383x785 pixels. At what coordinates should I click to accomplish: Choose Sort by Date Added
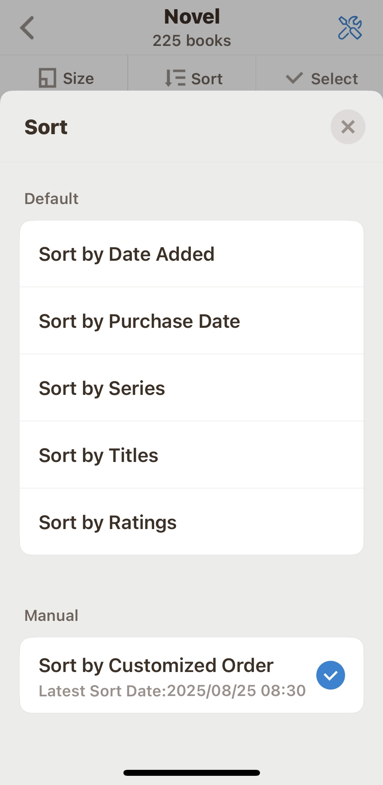click(x=127, y=254)
